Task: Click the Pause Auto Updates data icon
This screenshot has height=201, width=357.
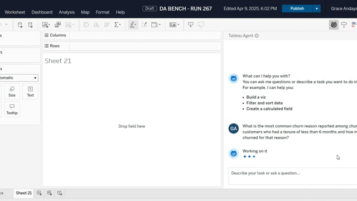Action: tap(30, 25)
